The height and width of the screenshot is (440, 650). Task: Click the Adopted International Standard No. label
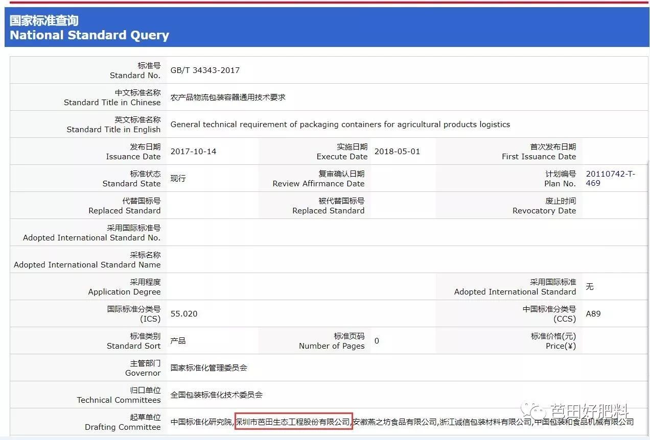coord(91,233)
